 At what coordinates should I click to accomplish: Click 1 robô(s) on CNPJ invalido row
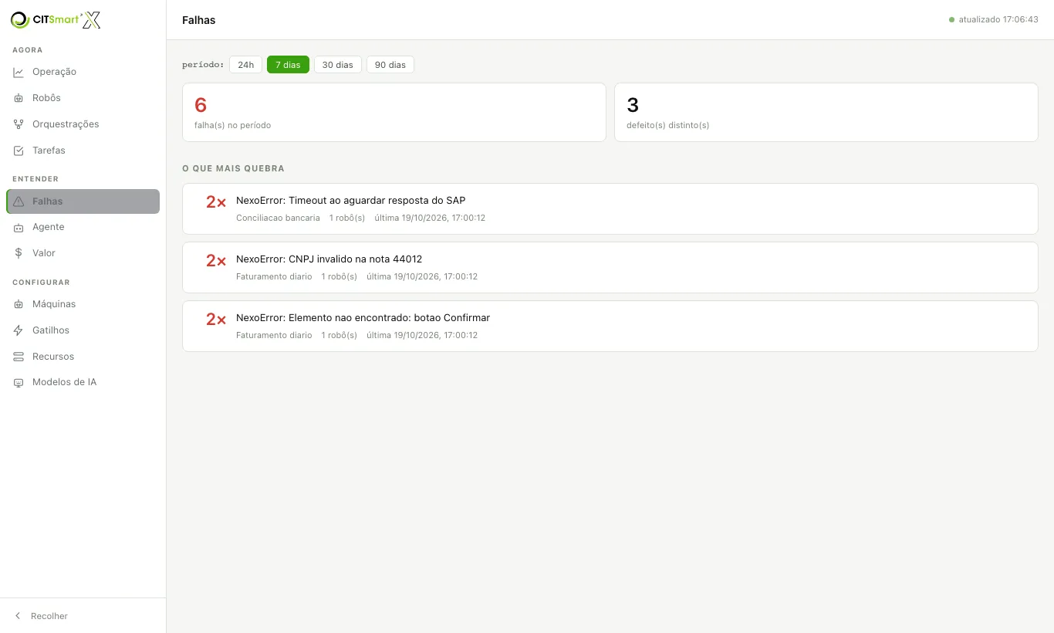pos(340,276)
